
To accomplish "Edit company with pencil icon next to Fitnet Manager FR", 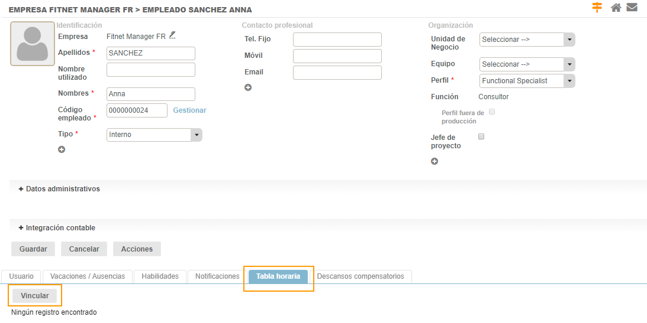I will (x=172, y=35).
